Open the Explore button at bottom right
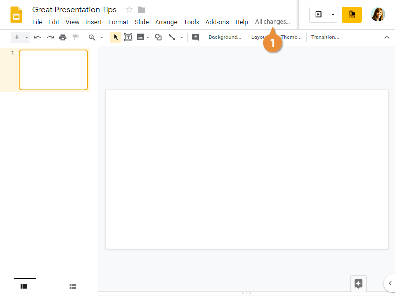Image resolution: width=395 pixels, height=296 pixels. (x=358, y=283)
